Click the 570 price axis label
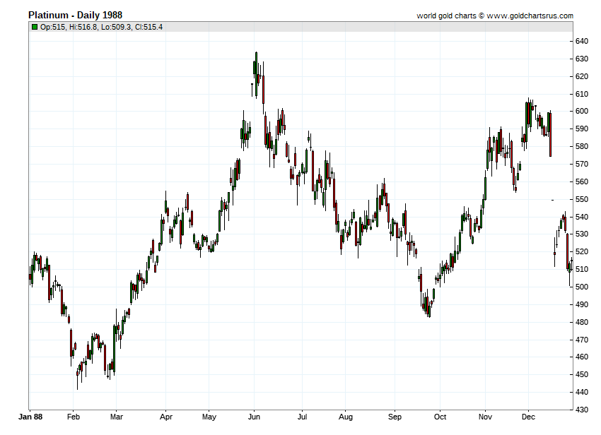This screenshot has width=601, height=435. point(582,164)
